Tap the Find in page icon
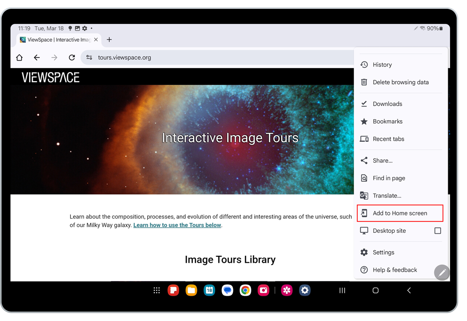The width and height of the screenshot is (467, 321). pos(364,178)
